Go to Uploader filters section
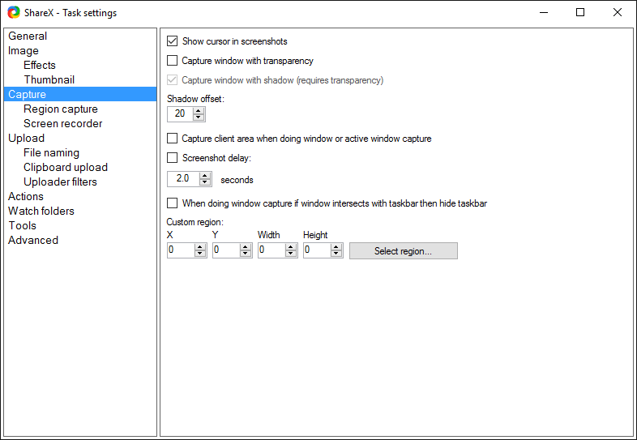637x440 pixels. coord(60,182)
